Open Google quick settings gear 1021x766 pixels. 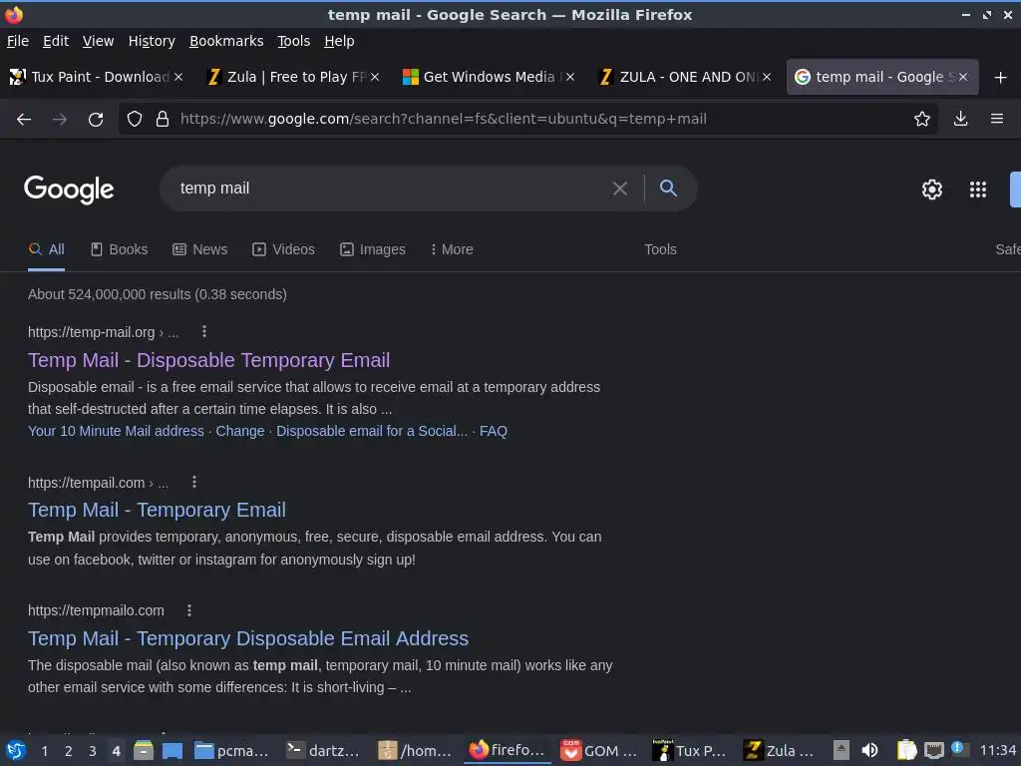pyautogui.click(x=932, y=190)
